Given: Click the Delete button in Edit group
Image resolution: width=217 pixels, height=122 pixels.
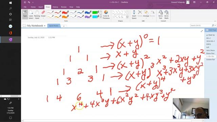Looking at the screenshot, I should (140, 14).
